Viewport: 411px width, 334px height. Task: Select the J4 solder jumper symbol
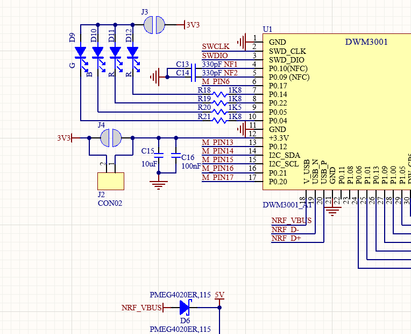[111, 138]
